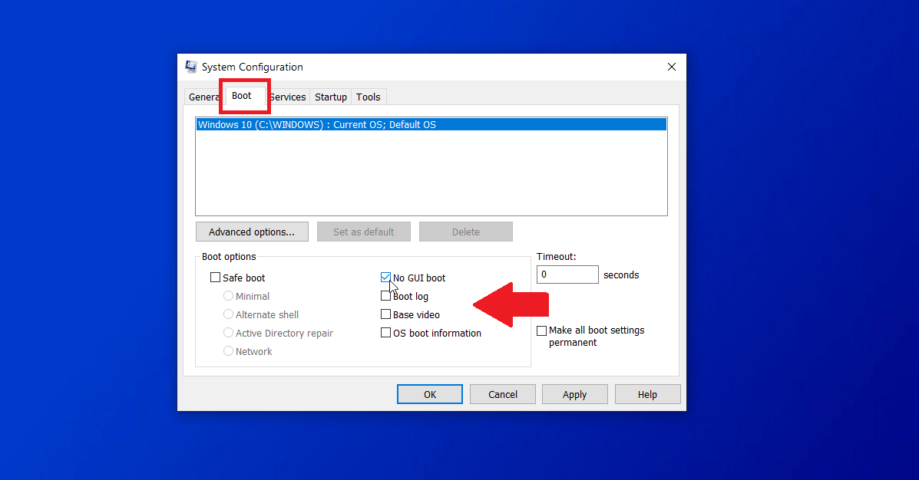Open the Services tab
The height and width of the screenshot is (480, 919).
click(287, 97)
